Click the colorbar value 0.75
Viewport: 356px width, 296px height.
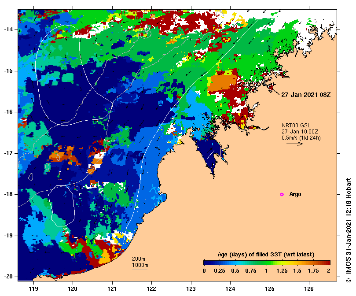251,271
